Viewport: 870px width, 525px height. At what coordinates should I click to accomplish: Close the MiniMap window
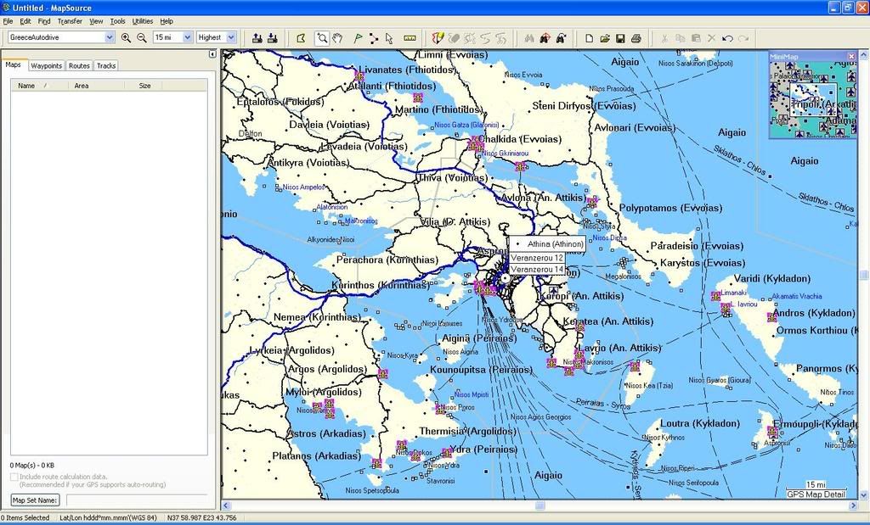pyautogui.click(x=851, y=57)
